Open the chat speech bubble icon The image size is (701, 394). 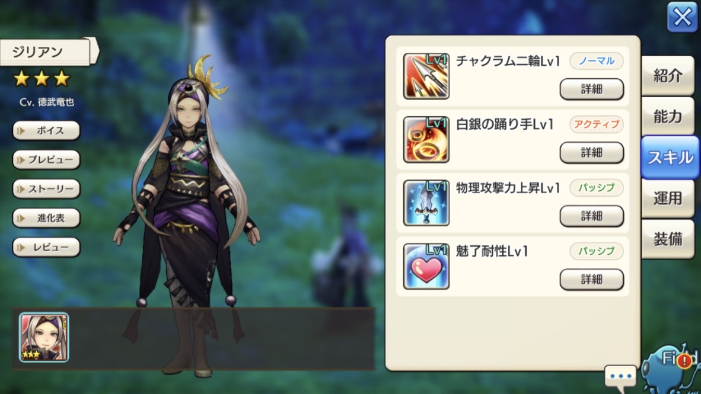[620, 376]
